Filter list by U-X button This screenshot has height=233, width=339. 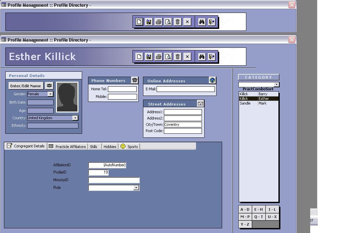pyautogui.click(x=272, y=217)
